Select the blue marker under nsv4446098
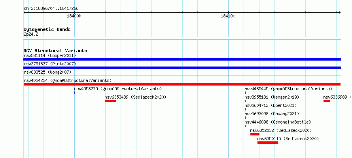 [245, 126]
